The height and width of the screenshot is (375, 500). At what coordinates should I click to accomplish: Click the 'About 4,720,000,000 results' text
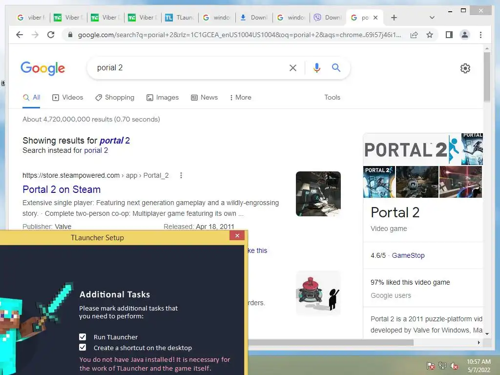coord(91,119)
